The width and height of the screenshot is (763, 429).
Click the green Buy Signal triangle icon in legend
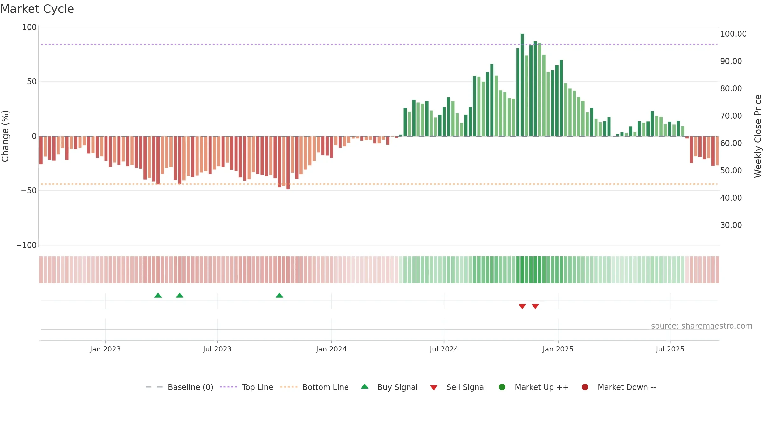365,386
